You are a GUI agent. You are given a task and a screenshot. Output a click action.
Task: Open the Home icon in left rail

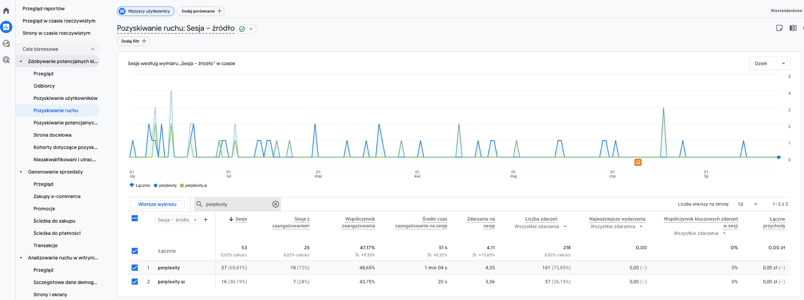point(6,11)
